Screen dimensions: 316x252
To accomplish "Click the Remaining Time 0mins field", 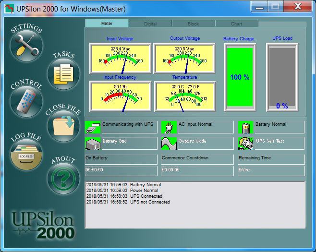I will pos(271,171).
